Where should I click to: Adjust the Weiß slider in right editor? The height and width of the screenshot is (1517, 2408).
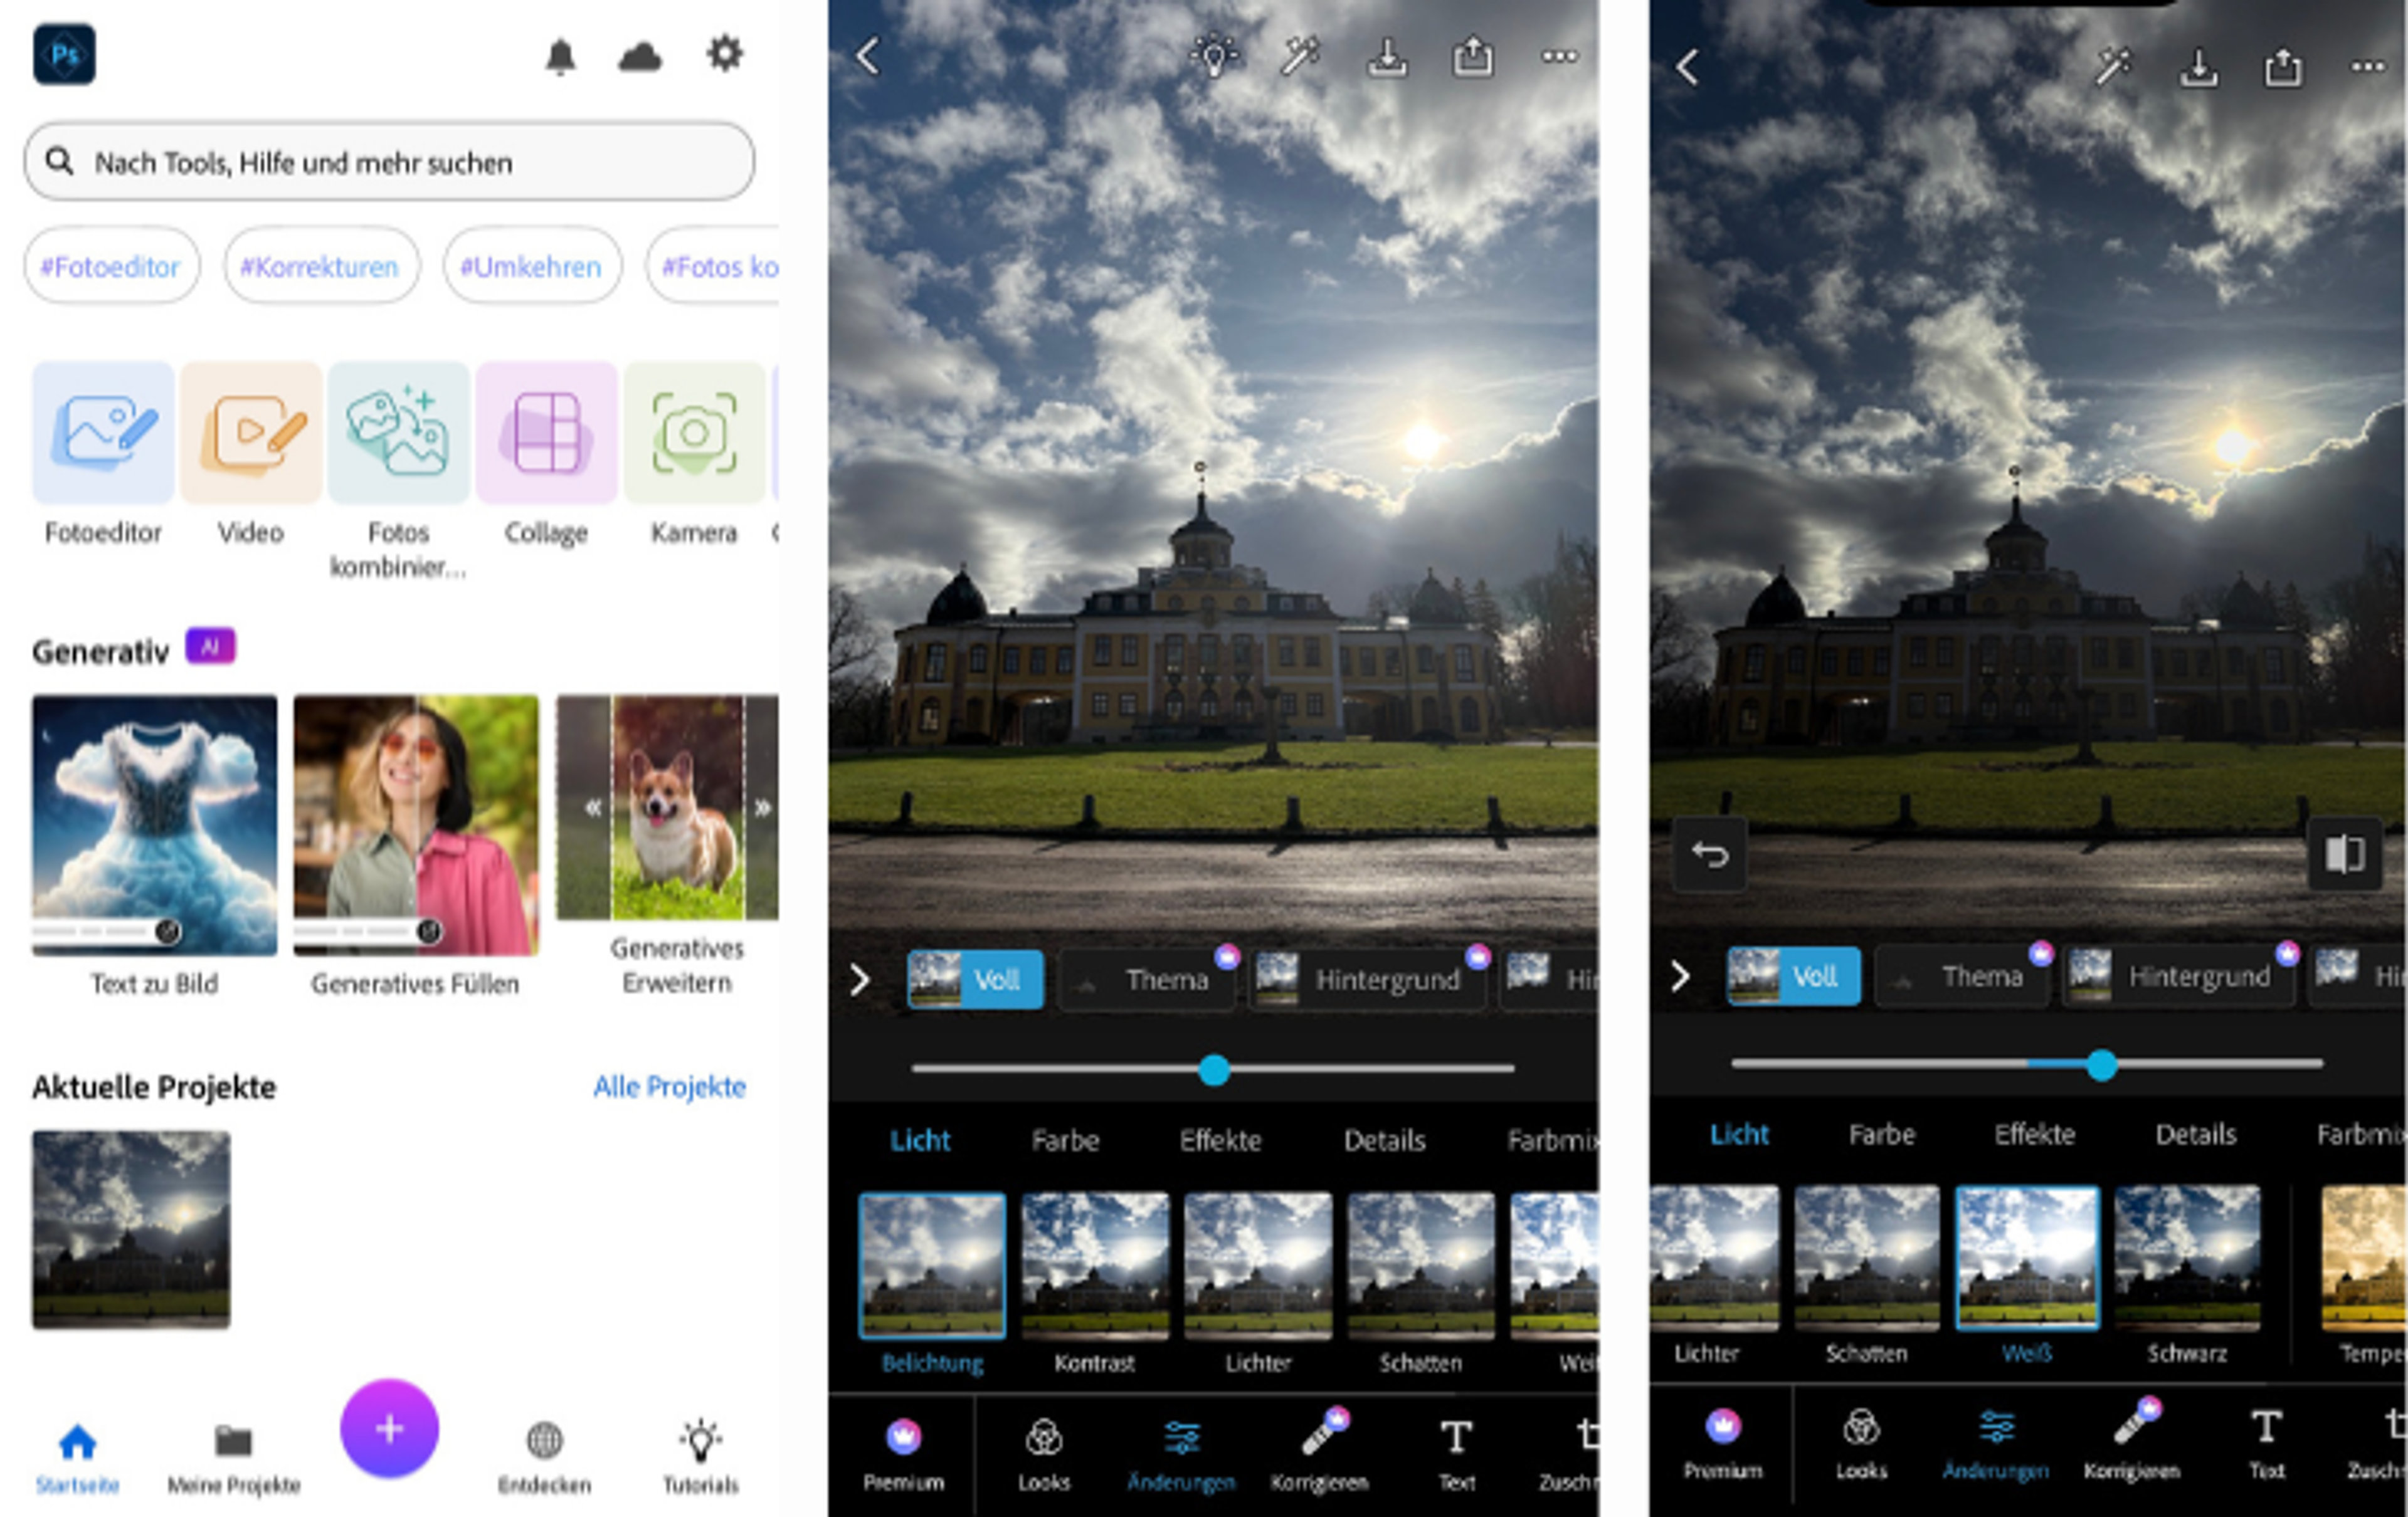coord(2102,1065)
